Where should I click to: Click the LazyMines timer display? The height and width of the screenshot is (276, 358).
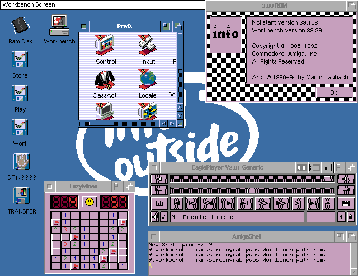coord(114,202)
